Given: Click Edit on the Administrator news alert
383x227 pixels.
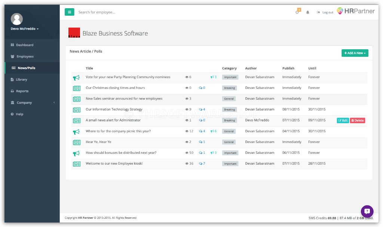Looking at the screenshot, I should [x=343, y=121].
